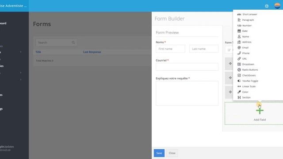This screenshot has height=159, width=283.
Task: Click the URL link icon
Action: (239, 59)
